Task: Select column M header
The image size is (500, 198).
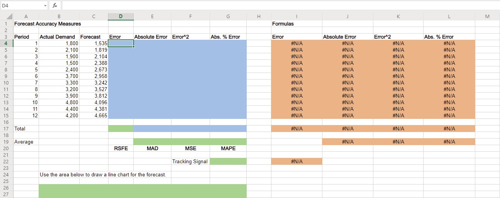Action: coord(487,17)
